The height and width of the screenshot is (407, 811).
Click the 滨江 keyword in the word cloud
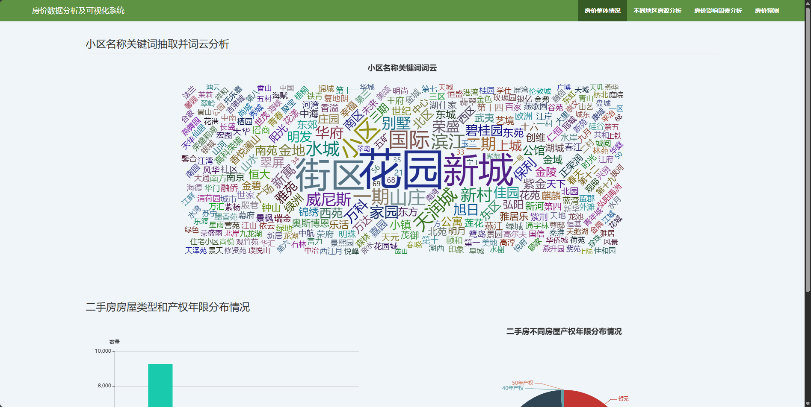[448, 141]
